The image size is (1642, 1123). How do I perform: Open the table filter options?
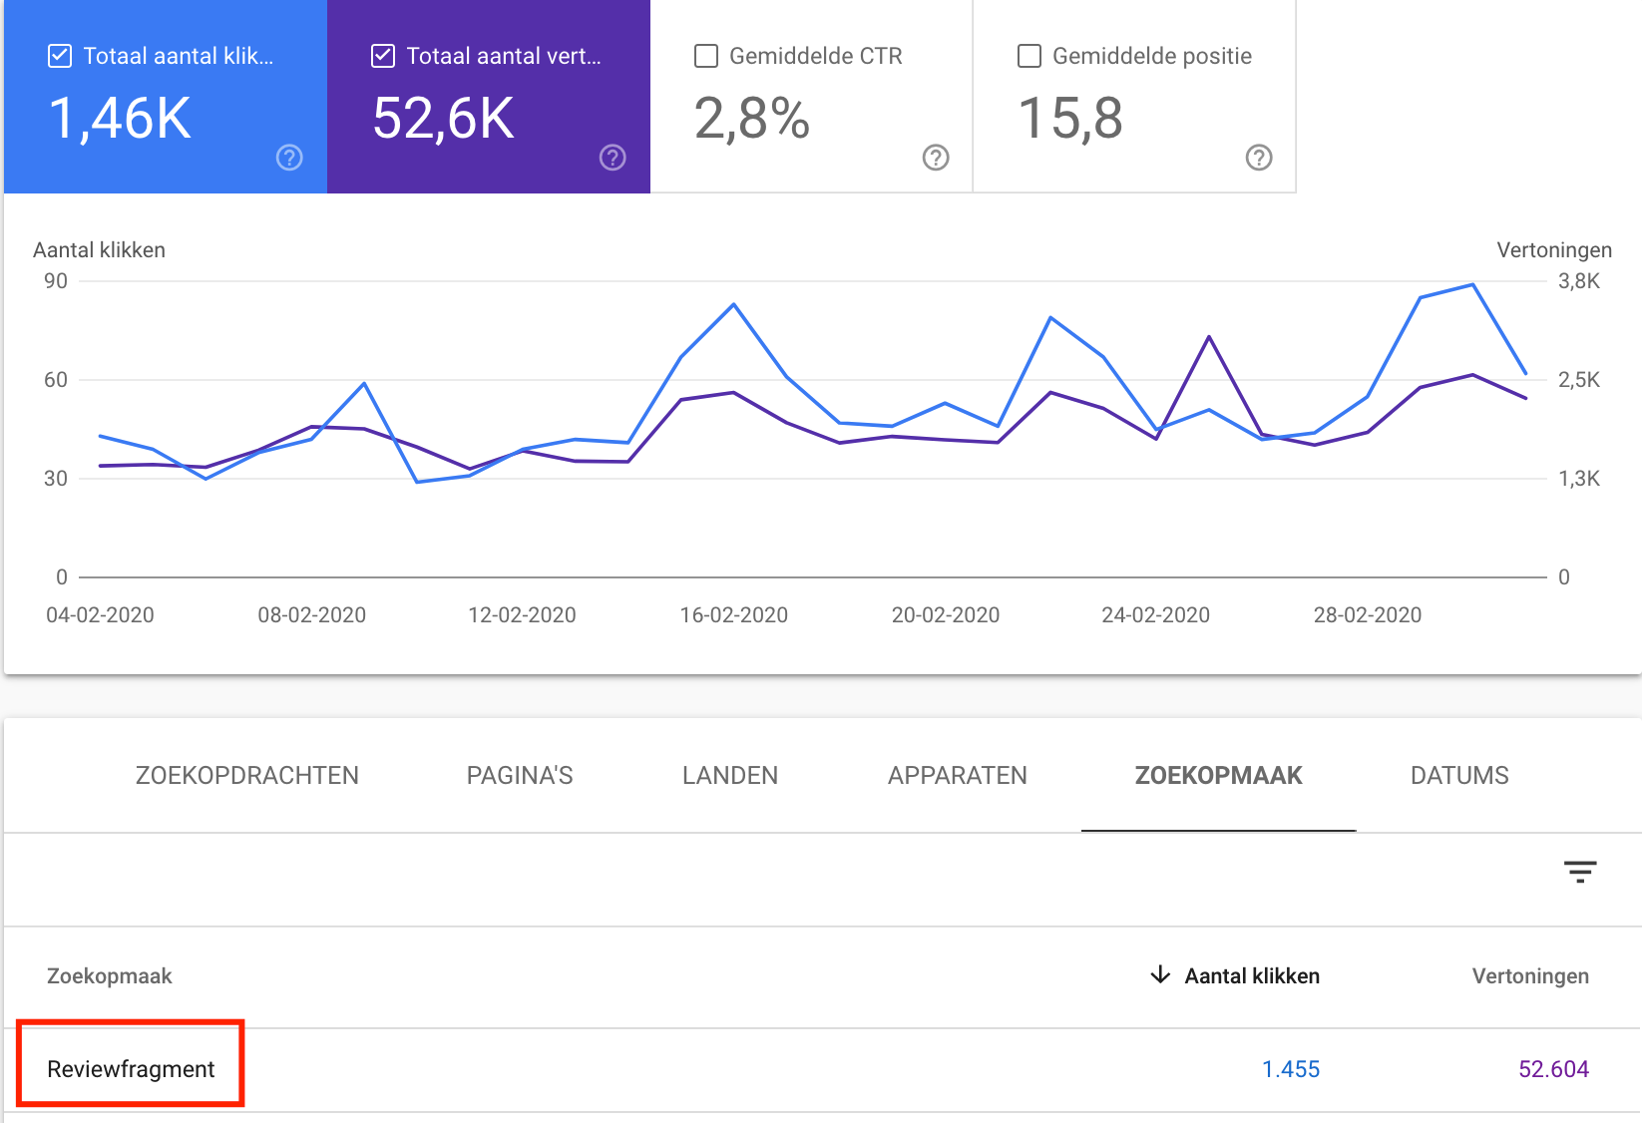pos(1582,873)
